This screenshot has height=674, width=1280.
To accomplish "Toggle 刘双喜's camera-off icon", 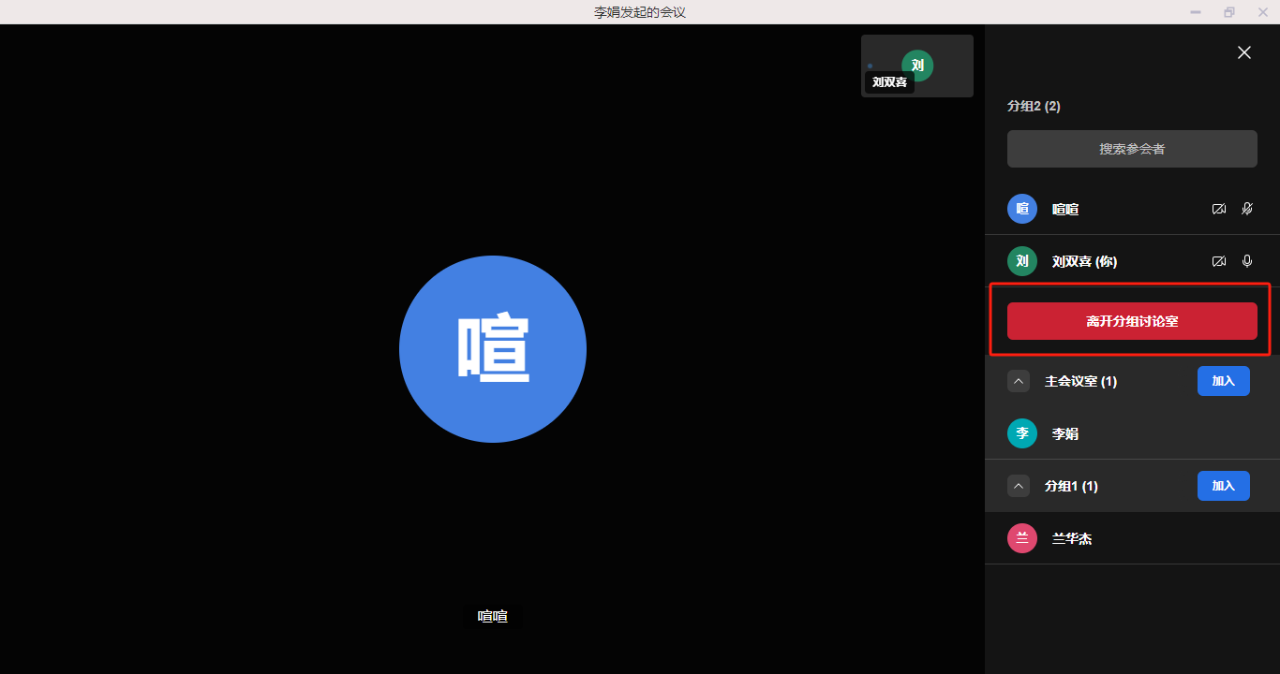I will click(1218, 261).
